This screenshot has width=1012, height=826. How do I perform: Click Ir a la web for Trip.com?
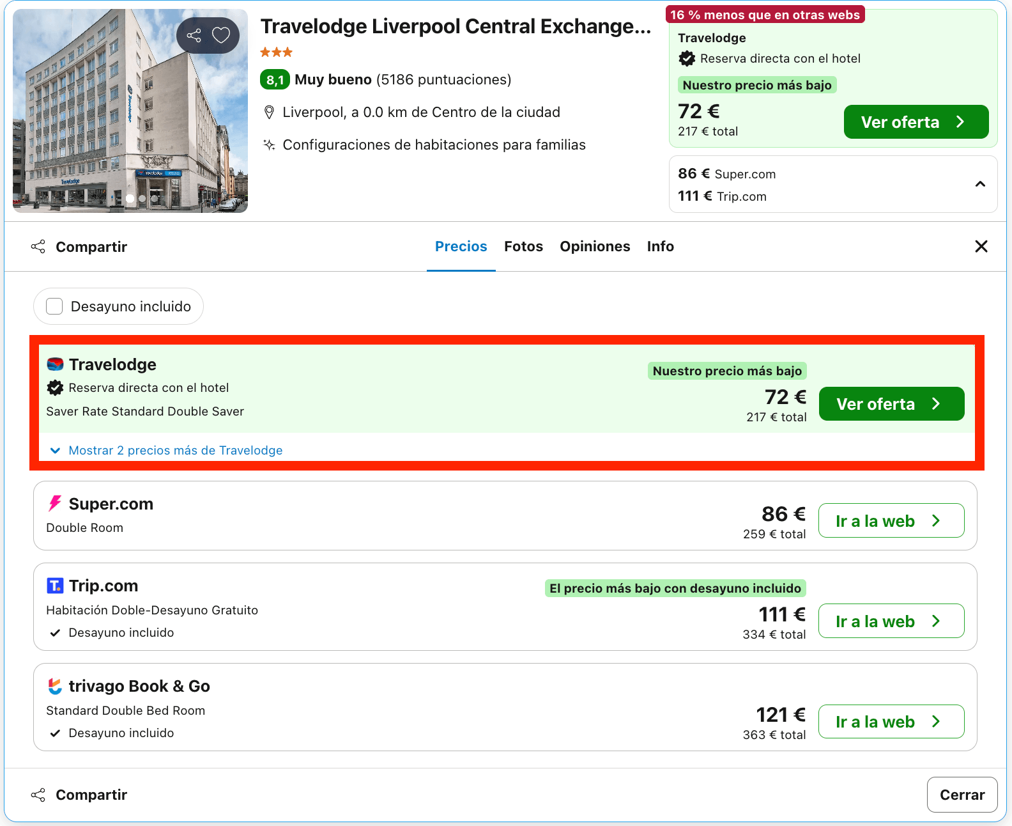click(x=891, y=621)
